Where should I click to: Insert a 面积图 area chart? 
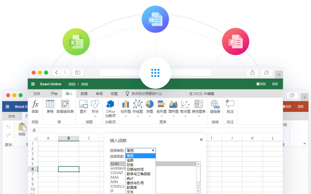coord(173,108)
